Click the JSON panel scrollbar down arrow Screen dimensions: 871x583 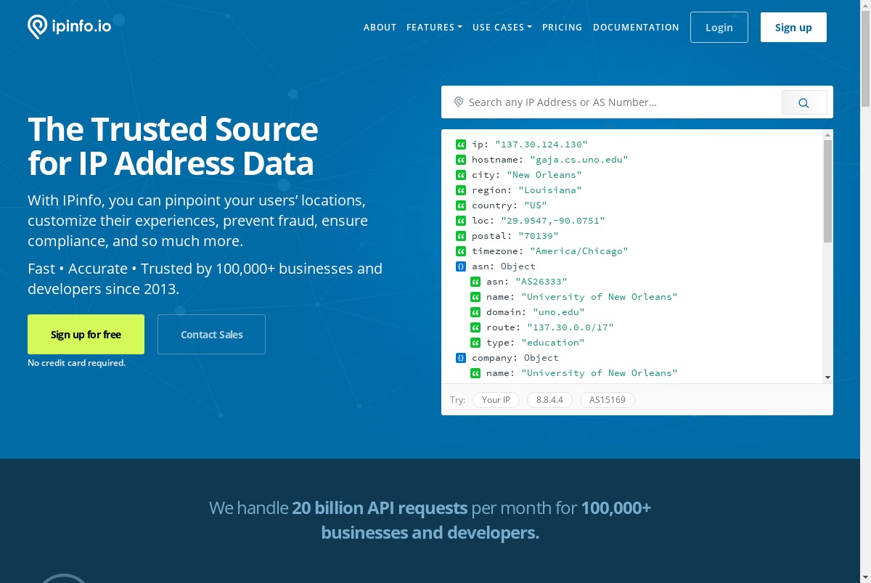(827, 378)
